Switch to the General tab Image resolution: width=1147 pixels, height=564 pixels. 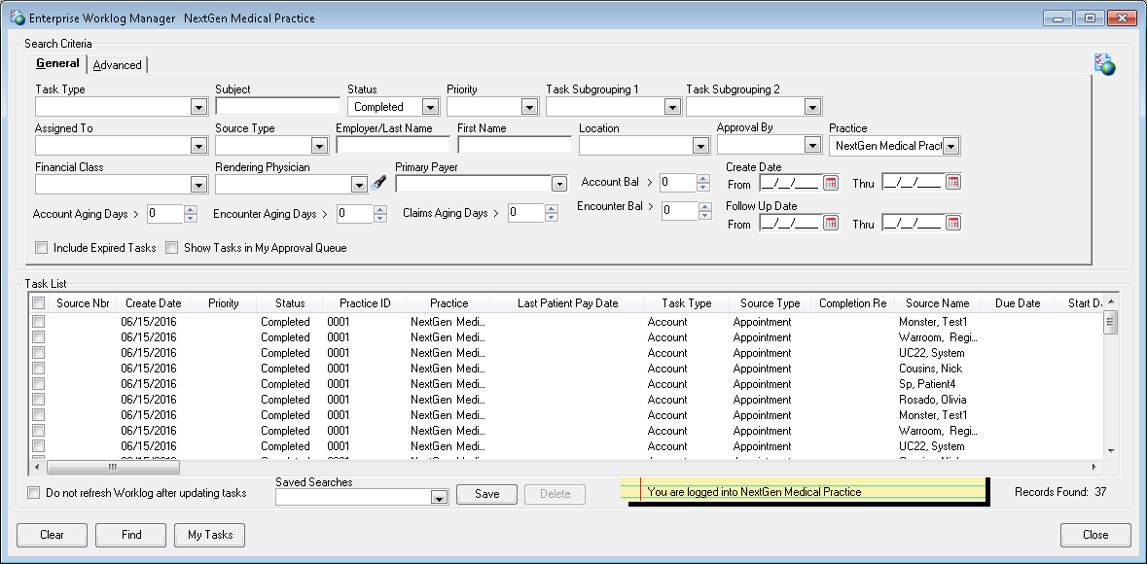pos(57,63)
